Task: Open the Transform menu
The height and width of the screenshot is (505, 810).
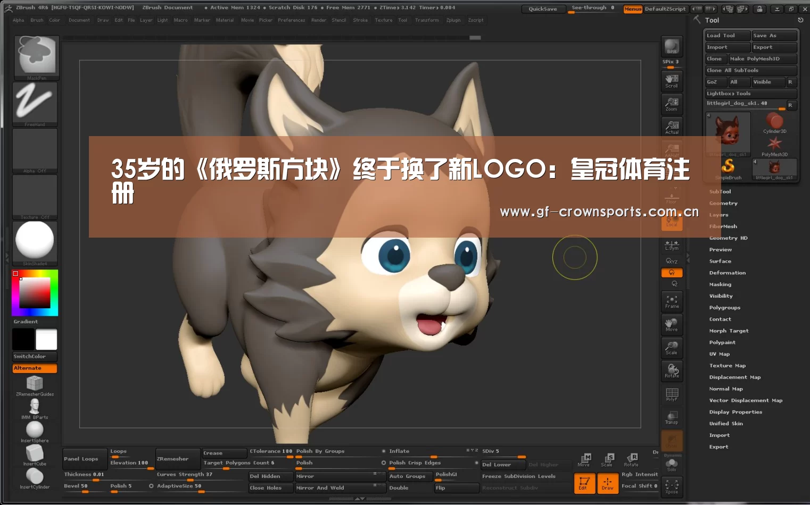Action: [427, 20]
